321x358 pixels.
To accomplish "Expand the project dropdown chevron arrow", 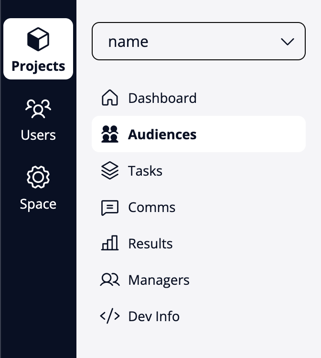I will coord(288,42).
